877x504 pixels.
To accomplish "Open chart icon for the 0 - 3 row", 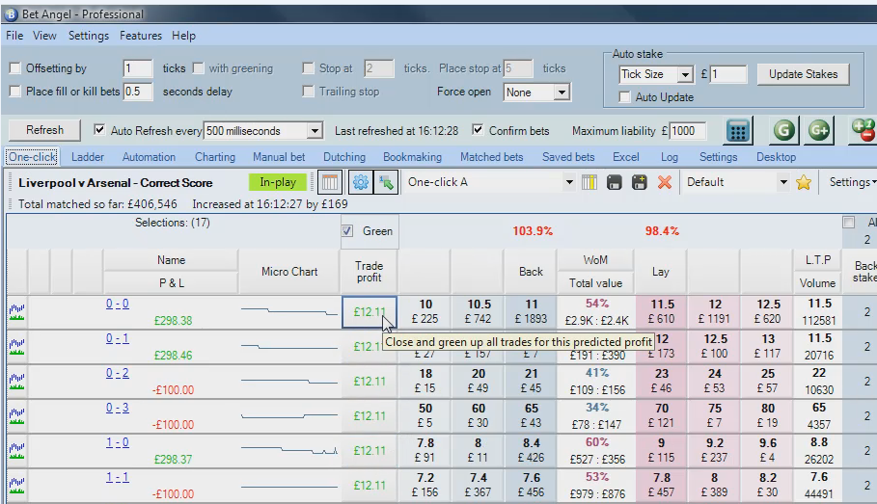I will click(x=16, y=415).
